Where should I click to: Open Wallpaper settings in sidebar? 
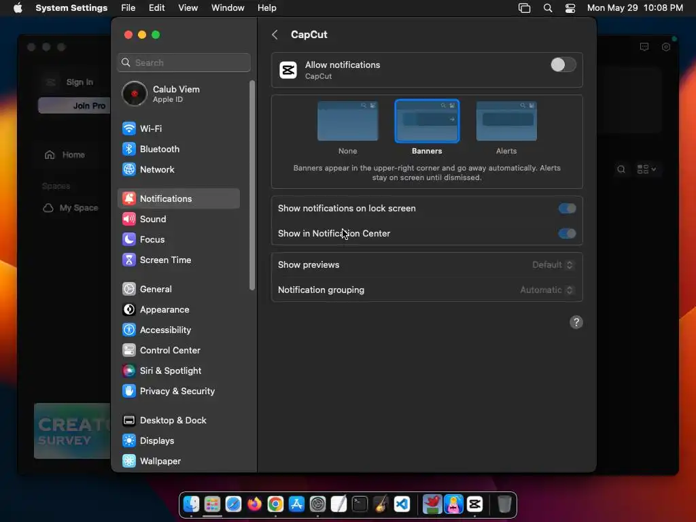[179, 462]
